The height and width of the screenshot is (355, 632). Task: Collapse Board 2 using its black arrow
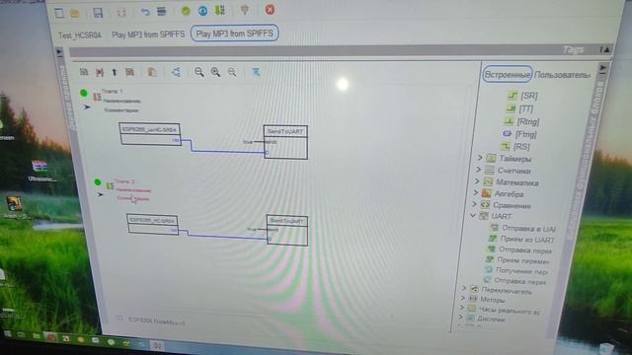click(x=101, y=195)
